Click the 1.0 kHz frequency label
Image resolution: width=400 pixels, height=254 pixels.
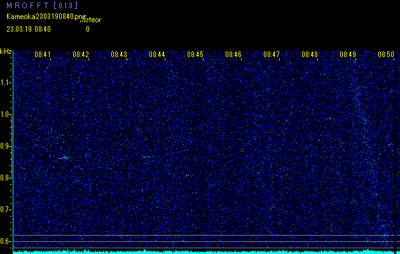click(6, 115)
